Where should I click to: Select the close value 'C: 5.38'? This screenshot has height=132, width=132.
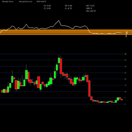tap(47, 8)
